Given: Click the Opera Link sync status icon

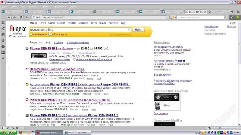Looking at the screenshot, I should [8, 128].
